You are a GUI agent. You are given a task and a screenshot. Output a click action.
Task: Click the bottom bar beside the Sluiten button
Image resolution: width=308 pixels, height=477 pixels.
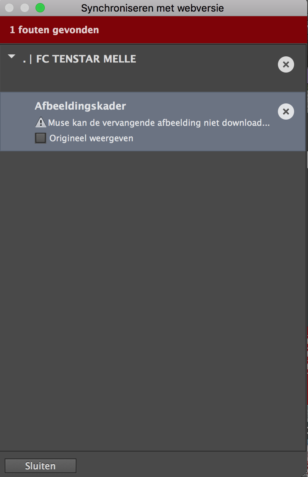(x=189, y=465)
